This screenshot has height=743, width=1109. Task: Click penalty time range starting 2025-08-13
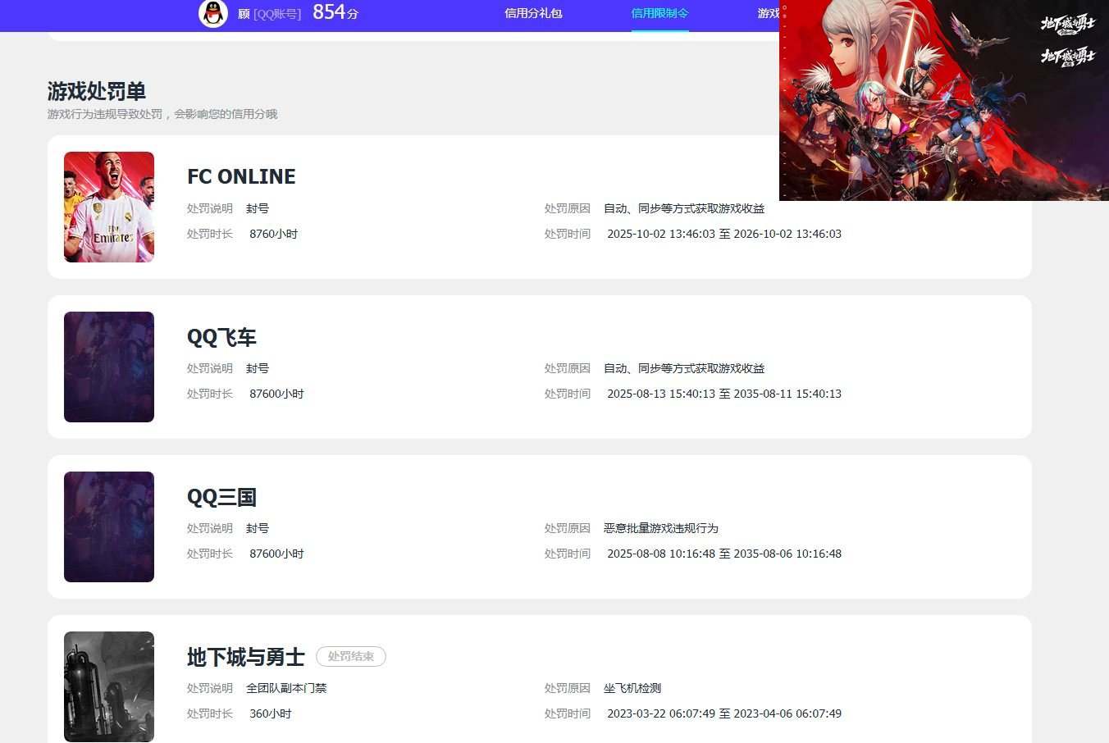[724, 394]
